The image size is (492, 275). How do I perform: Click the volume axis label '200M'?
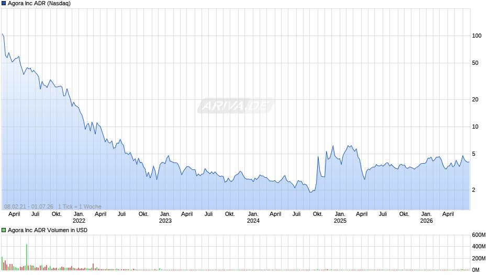click(x=478, y=258)
